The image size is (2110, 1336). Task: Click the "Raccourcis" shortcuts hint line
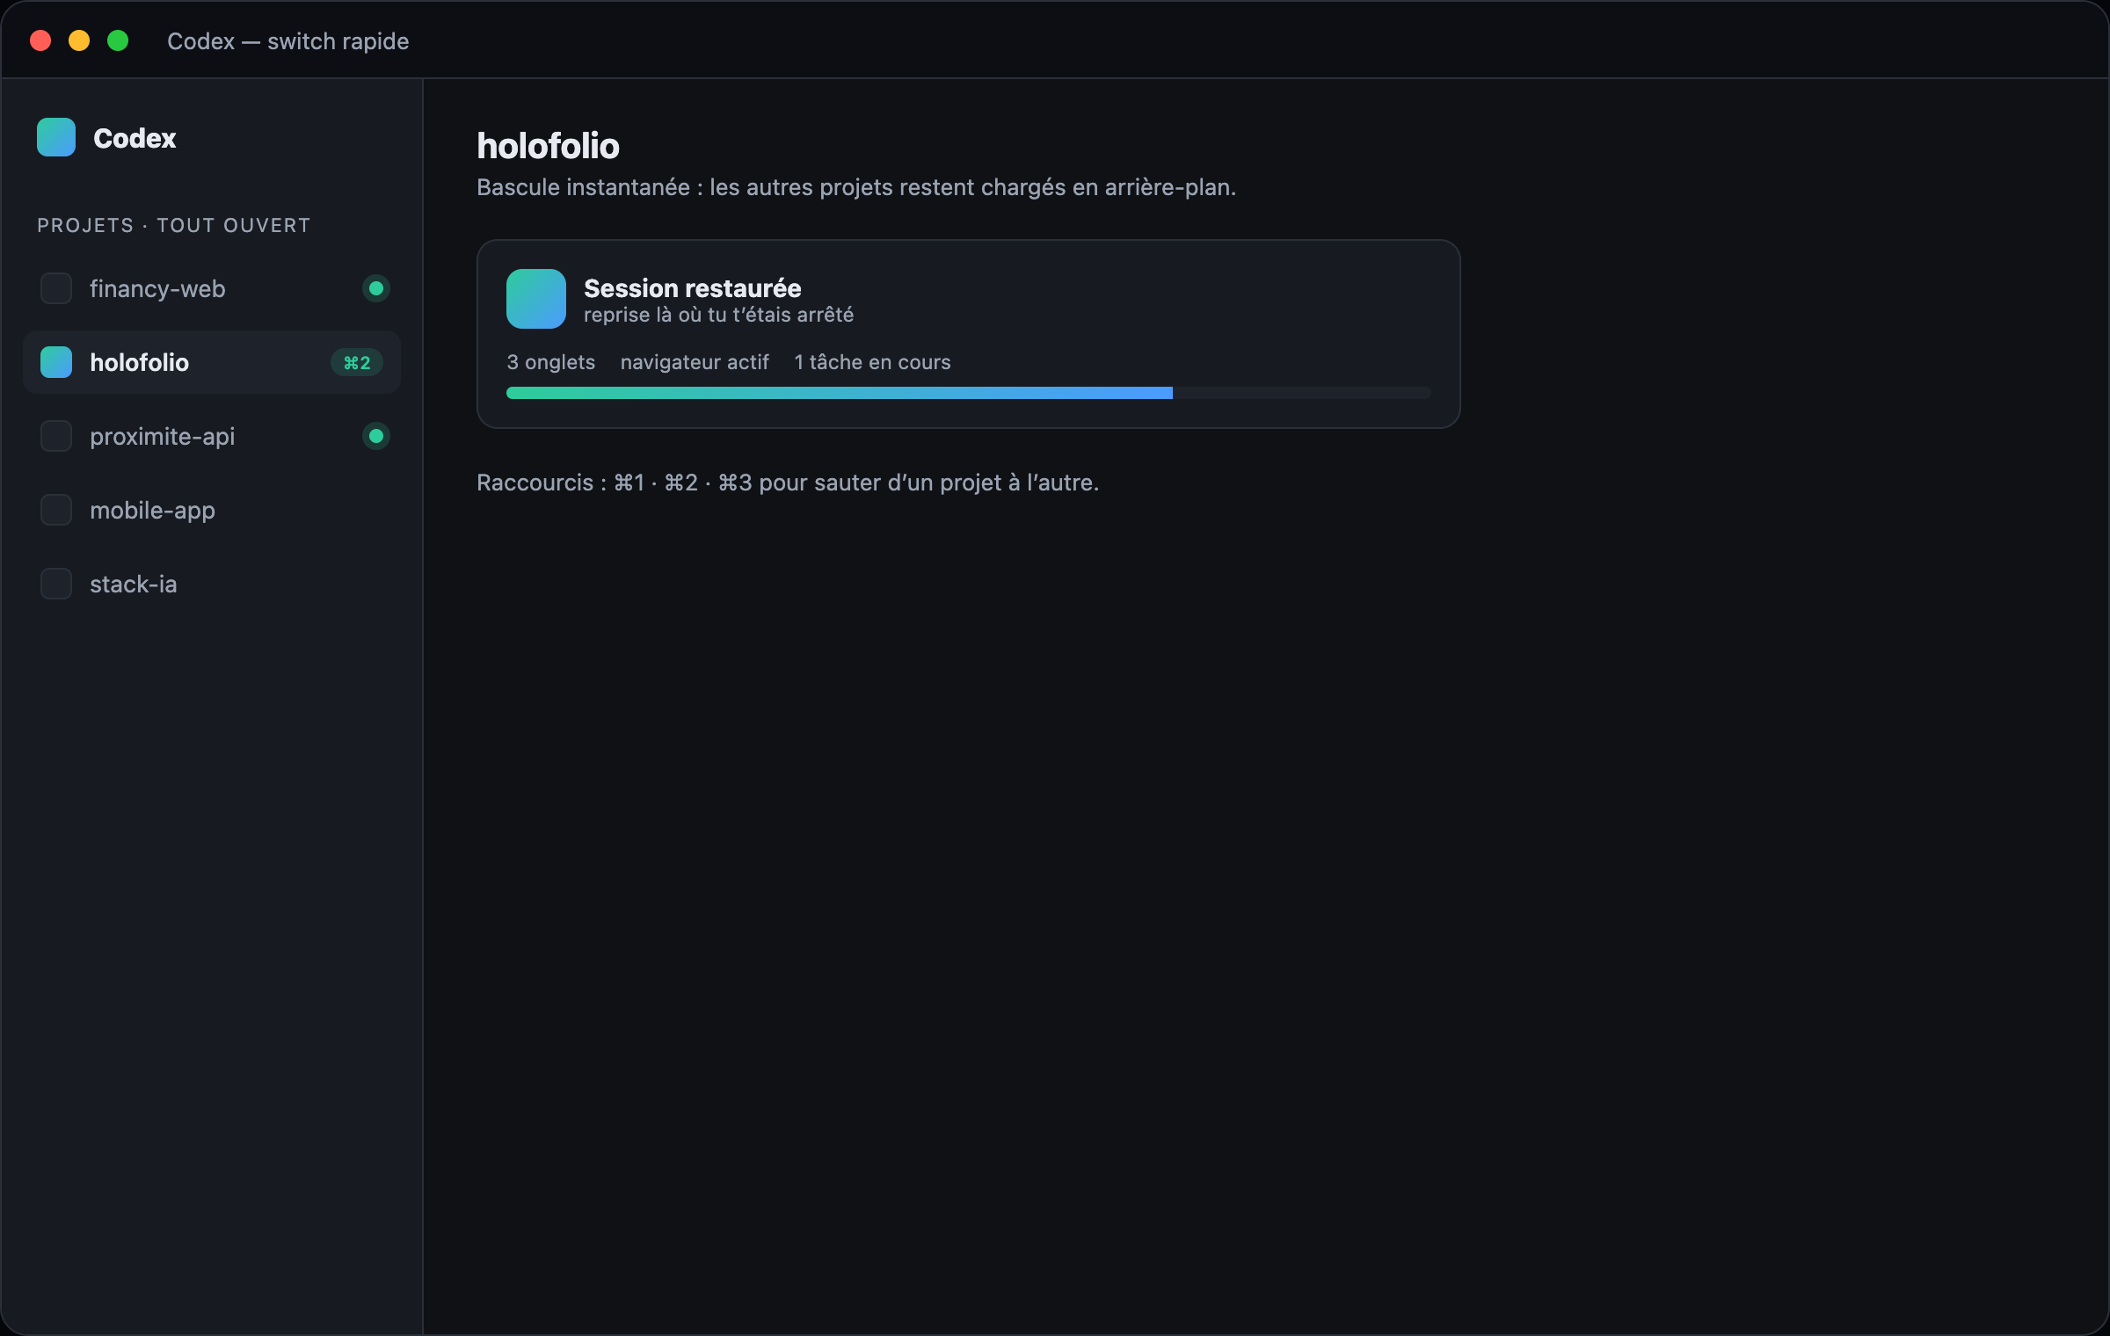tap(788, 483)
